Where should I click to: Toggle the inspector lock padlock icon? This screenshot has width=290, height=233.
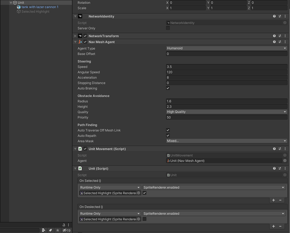63,225
